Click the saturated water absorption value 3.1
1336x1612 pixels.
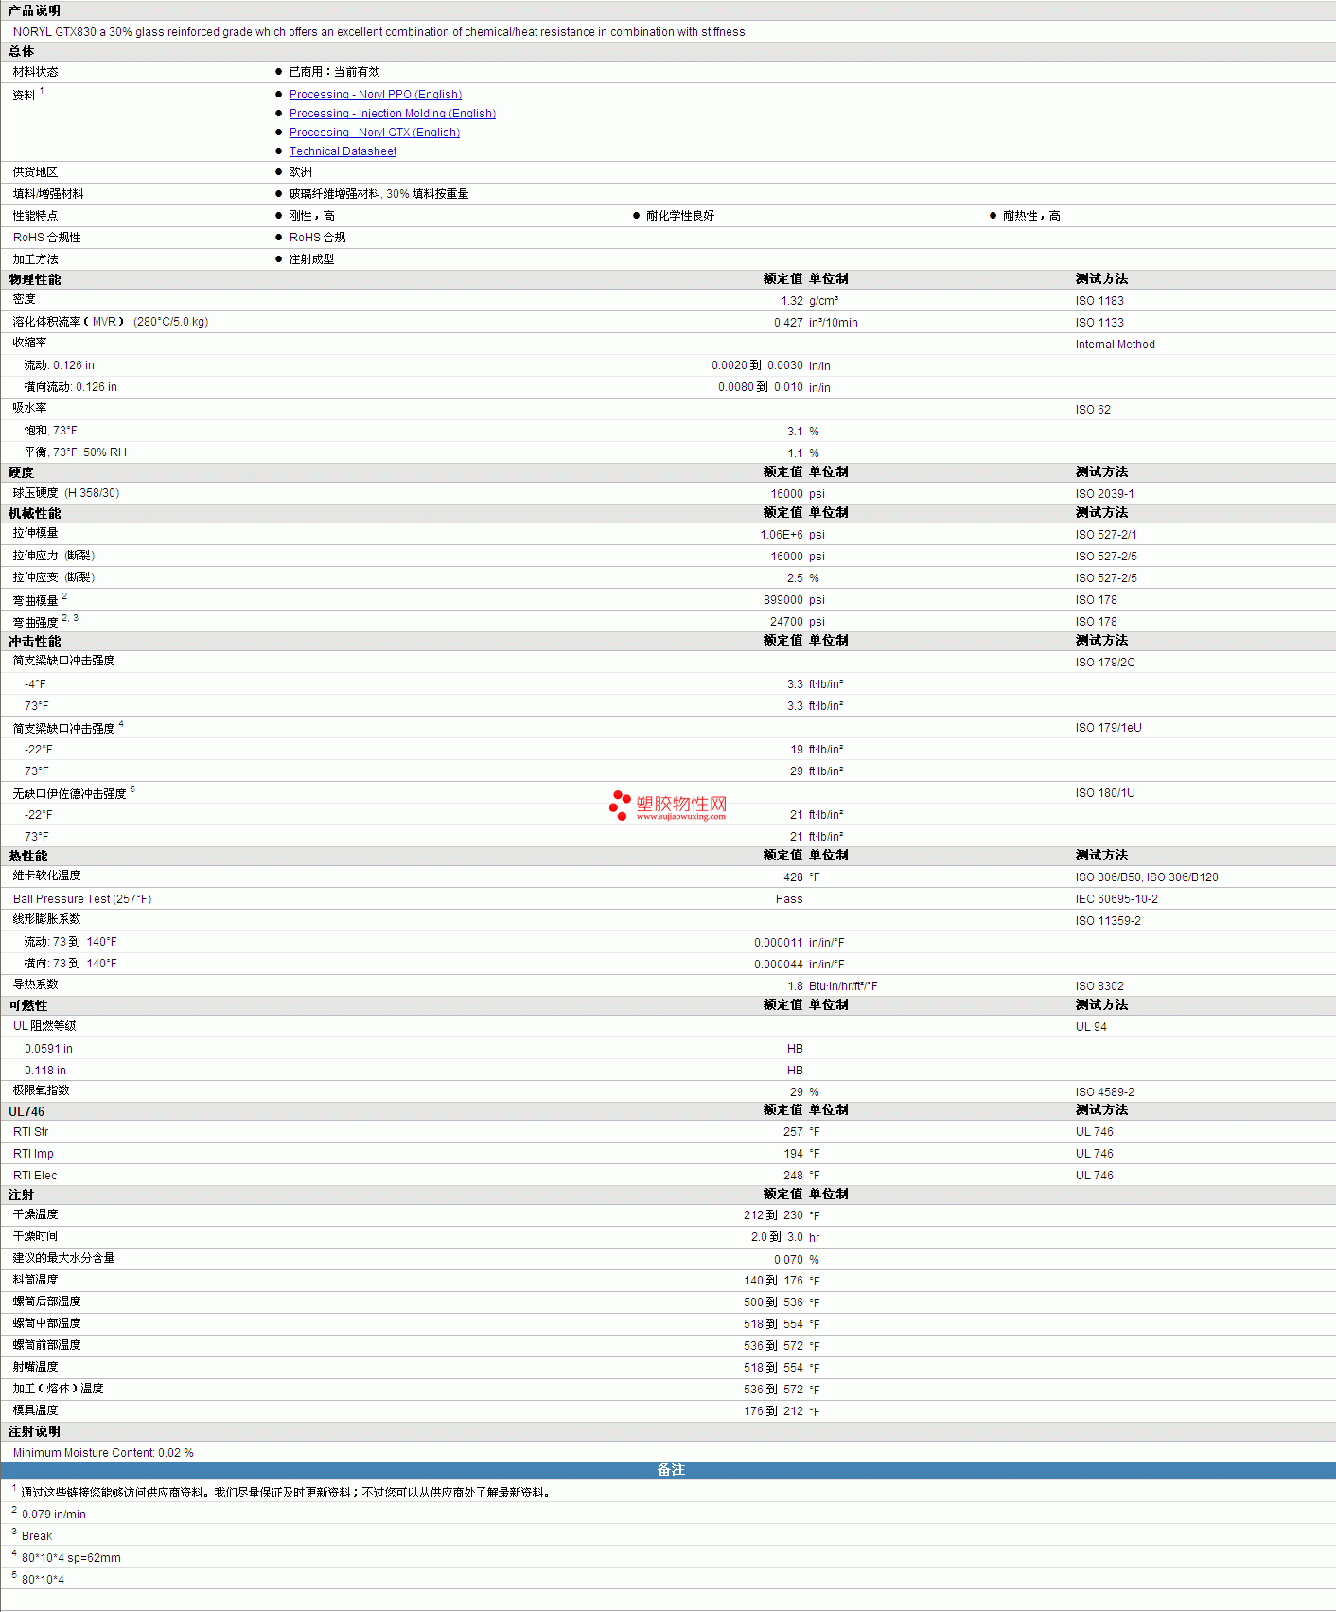795,432
